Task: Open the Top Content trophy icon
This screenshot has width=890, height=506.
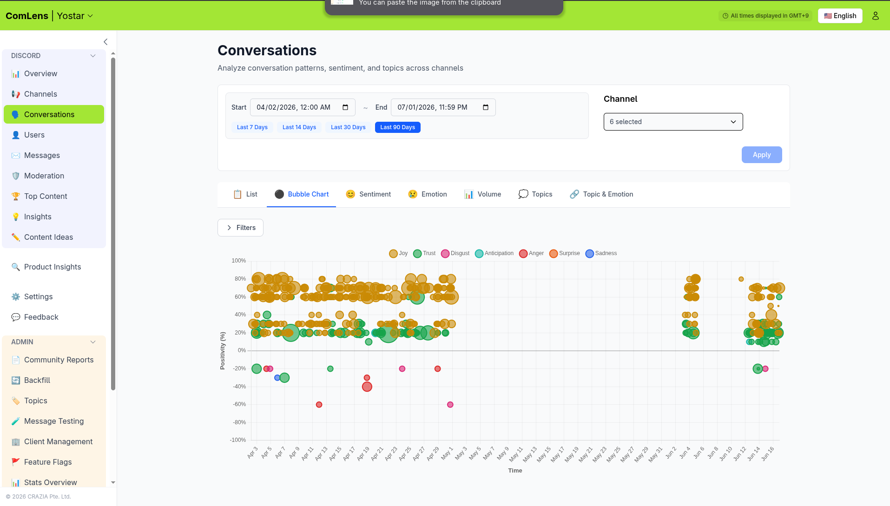Action: pos(16,196)
